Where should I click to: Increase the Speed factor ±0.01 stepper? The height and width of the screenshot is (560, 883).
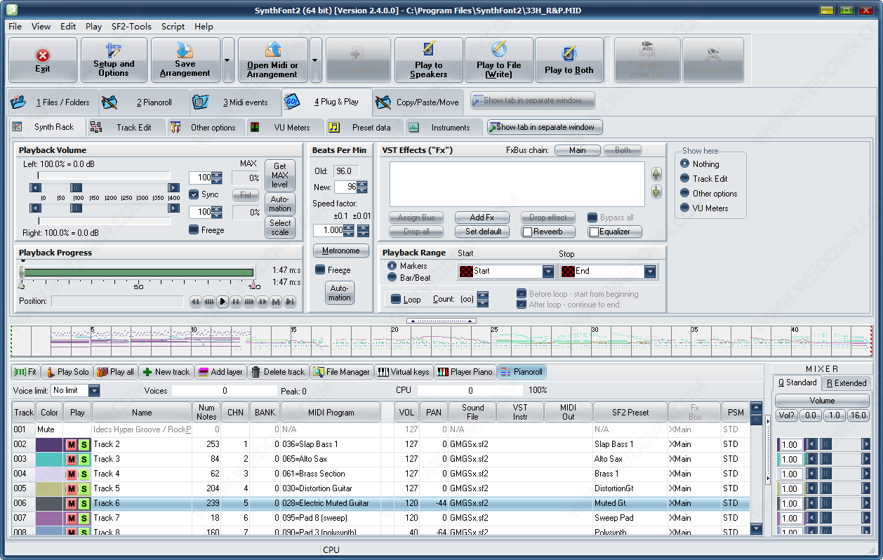(363, 227)
